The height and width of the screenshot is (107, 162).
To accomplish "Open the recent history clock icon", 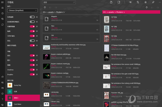I will [2, 13].
